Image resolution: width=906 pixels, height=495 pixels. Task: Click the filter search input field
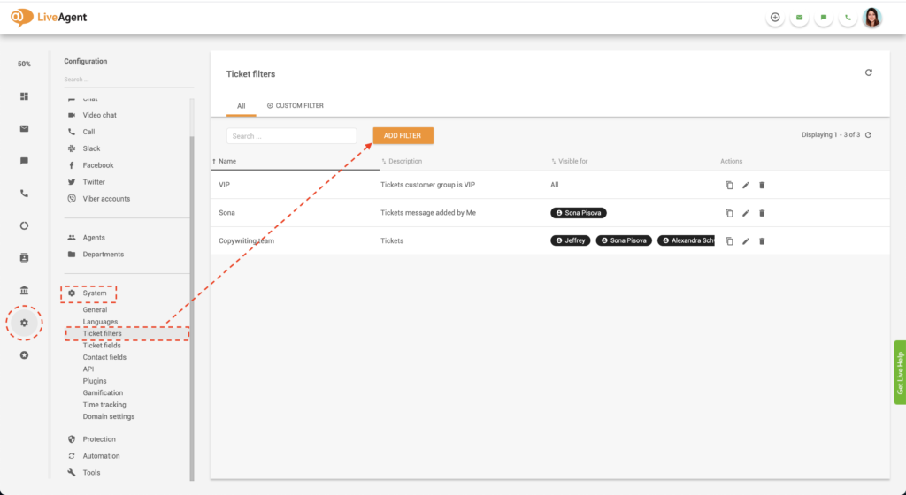point(291,136)
